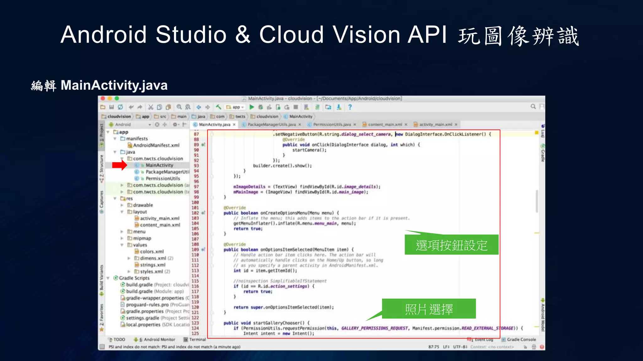Switch to content_main.xml tab

pos(385,125)
